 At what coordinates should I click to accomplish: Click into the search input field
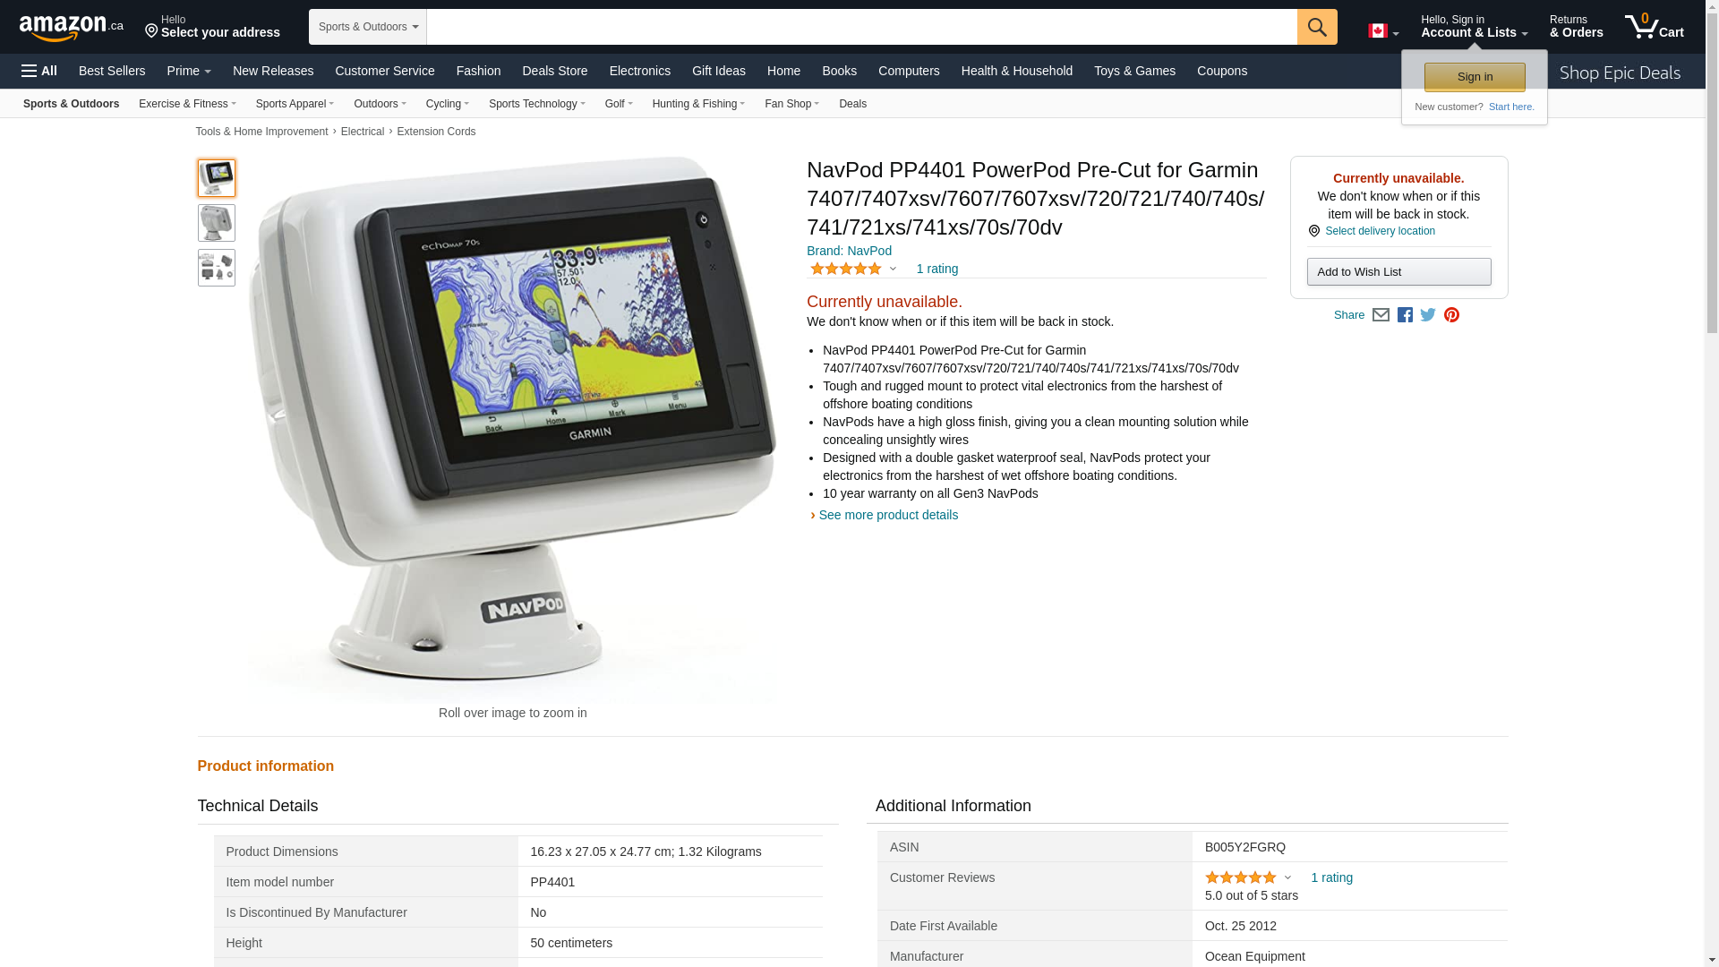862,27
